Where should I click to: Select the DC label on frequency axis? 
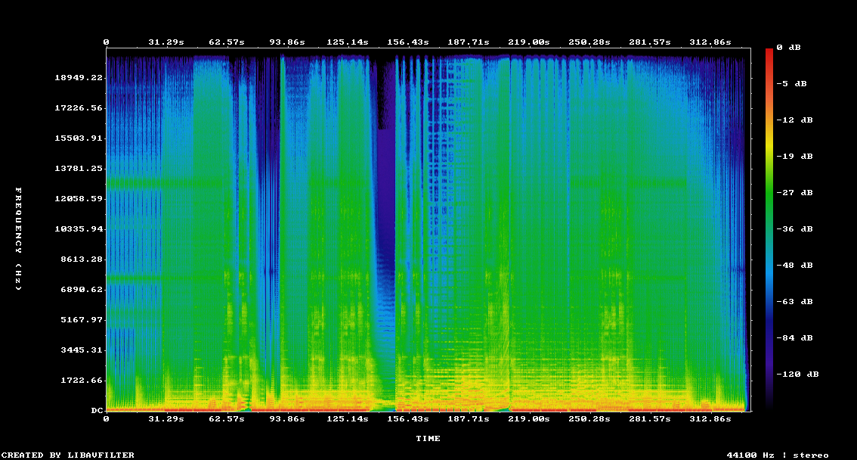(97, 410)
